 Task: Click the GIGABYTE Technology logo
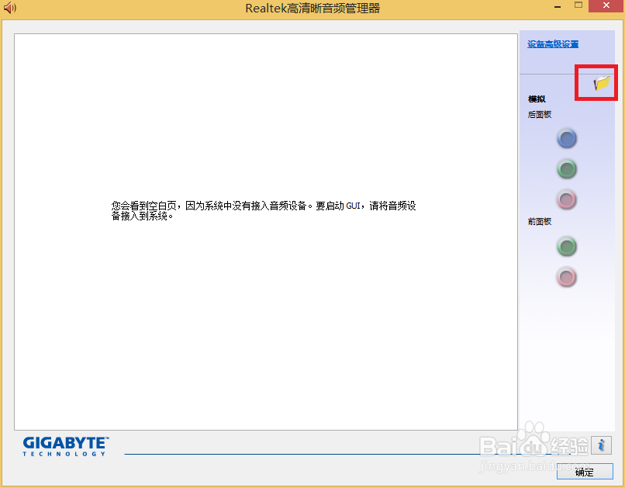click(x=66, y=446)
